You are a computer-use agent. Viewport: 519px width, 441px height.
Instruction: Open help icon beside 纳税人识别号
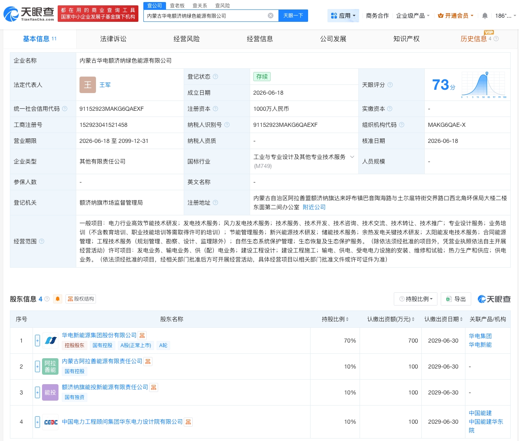(x=227, y=125)
